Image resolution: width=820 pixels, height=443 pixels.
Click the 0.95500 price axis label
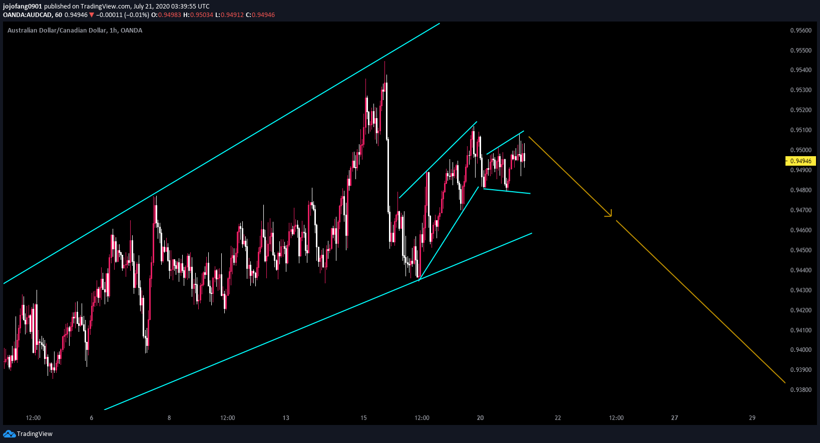pyautogui.click(x=800, y=51)
